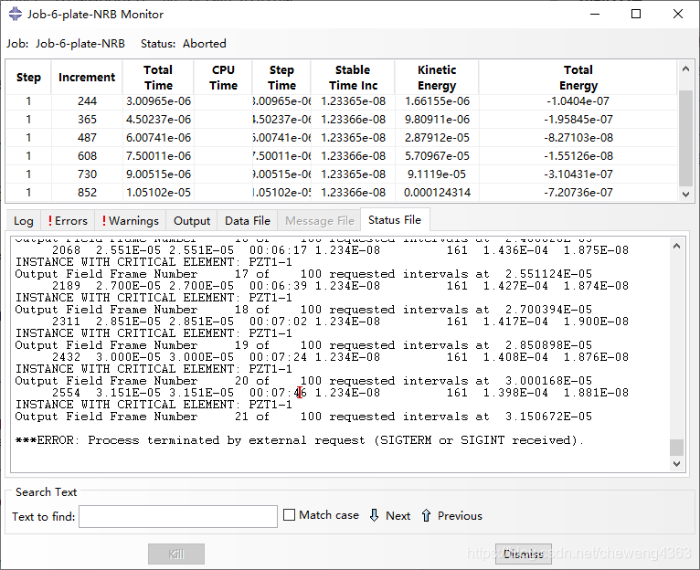The height and width of the screenshot is (570, 700).
Task: Minimize the Job Monitor window
Action: [595, 14]
